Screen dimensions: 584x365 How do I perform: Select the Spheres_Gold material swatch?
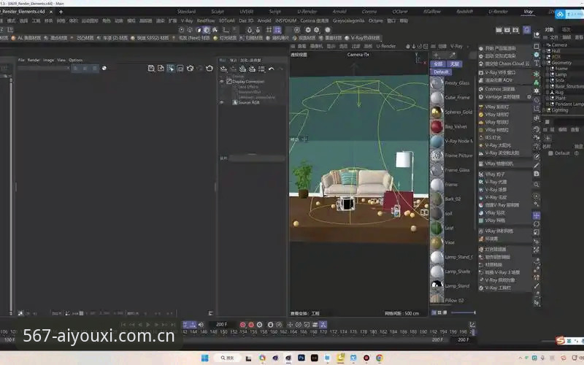[437, 112]
